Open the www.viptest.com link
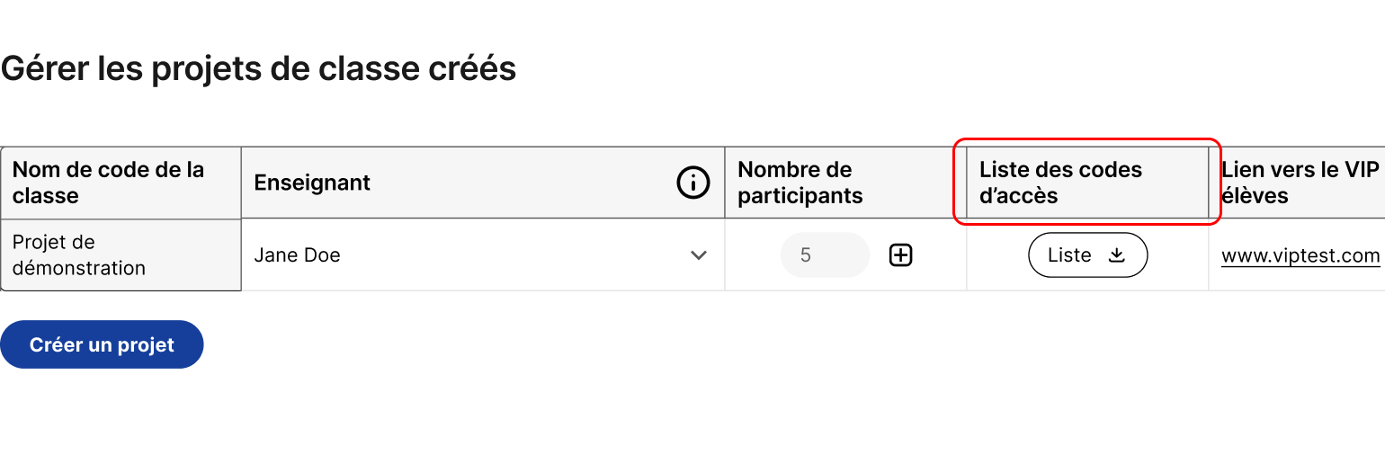1385x464 pixels. [1300, 256]
